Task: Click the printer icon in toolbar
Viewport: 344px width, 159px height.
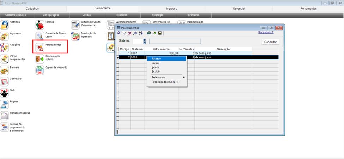Action: pyautogui.click(x=149, y=33)
